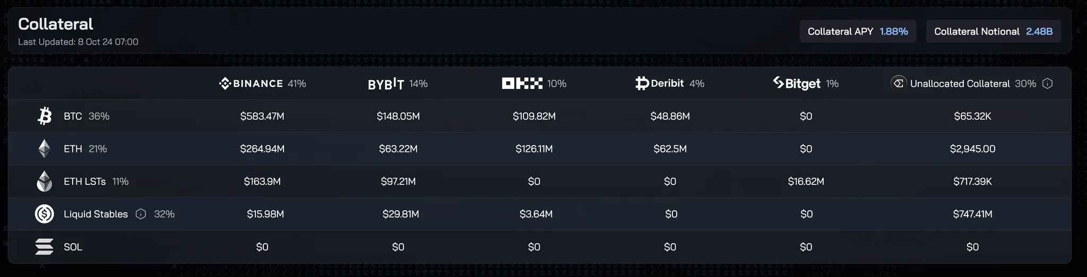Click the Bitcoin icon in BTC row
The width and height of the screenshot is (1087, 277).
[45, 116]
